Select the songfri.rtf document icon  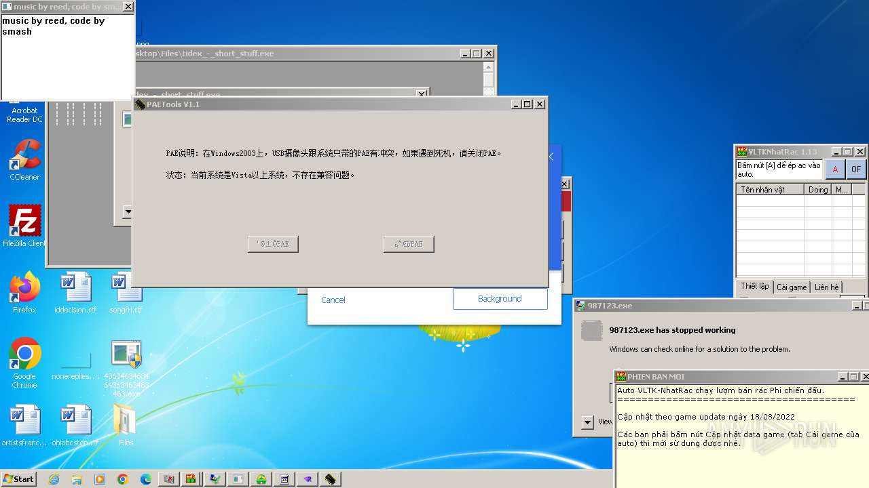tap(126, 292)
